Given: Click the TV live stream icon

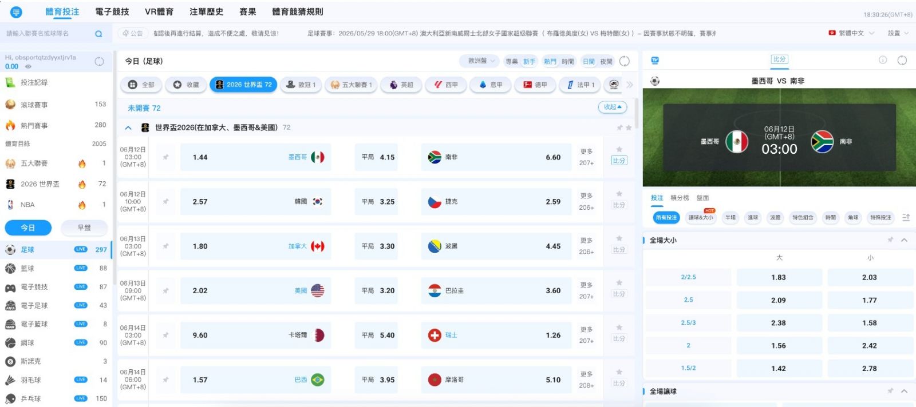Looking at the screenshot, I should coord(655,60).
